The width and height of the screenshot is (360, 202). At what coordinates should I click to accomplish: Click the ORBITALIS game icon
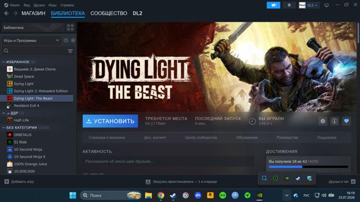click(10, 135)
